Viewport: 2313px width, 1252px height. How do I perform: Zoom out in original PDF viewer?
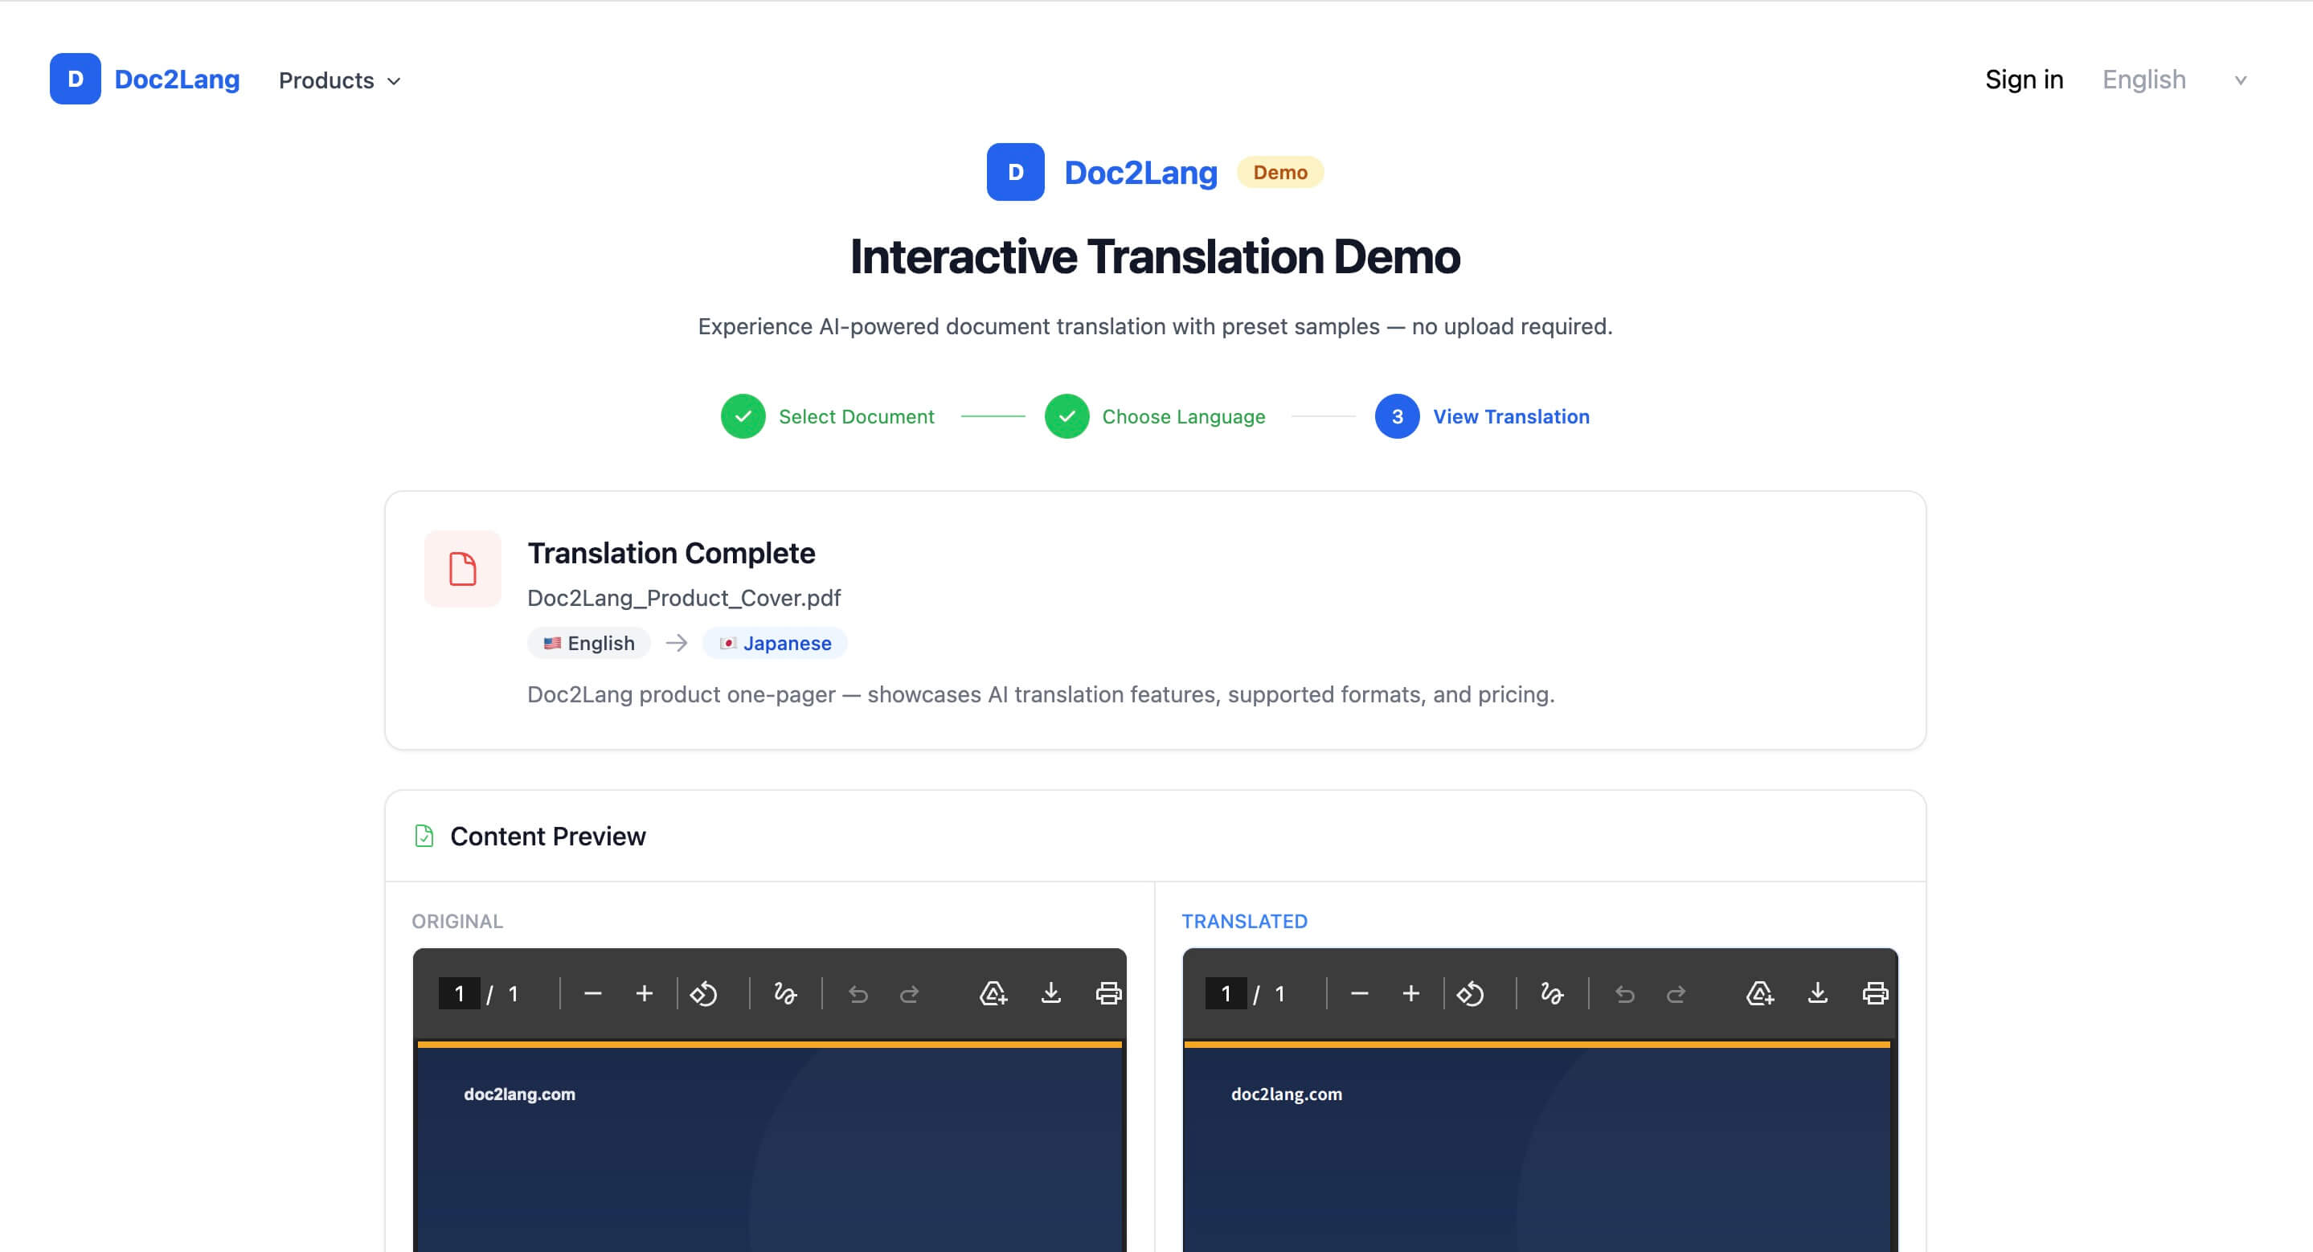tap(592, 993)
